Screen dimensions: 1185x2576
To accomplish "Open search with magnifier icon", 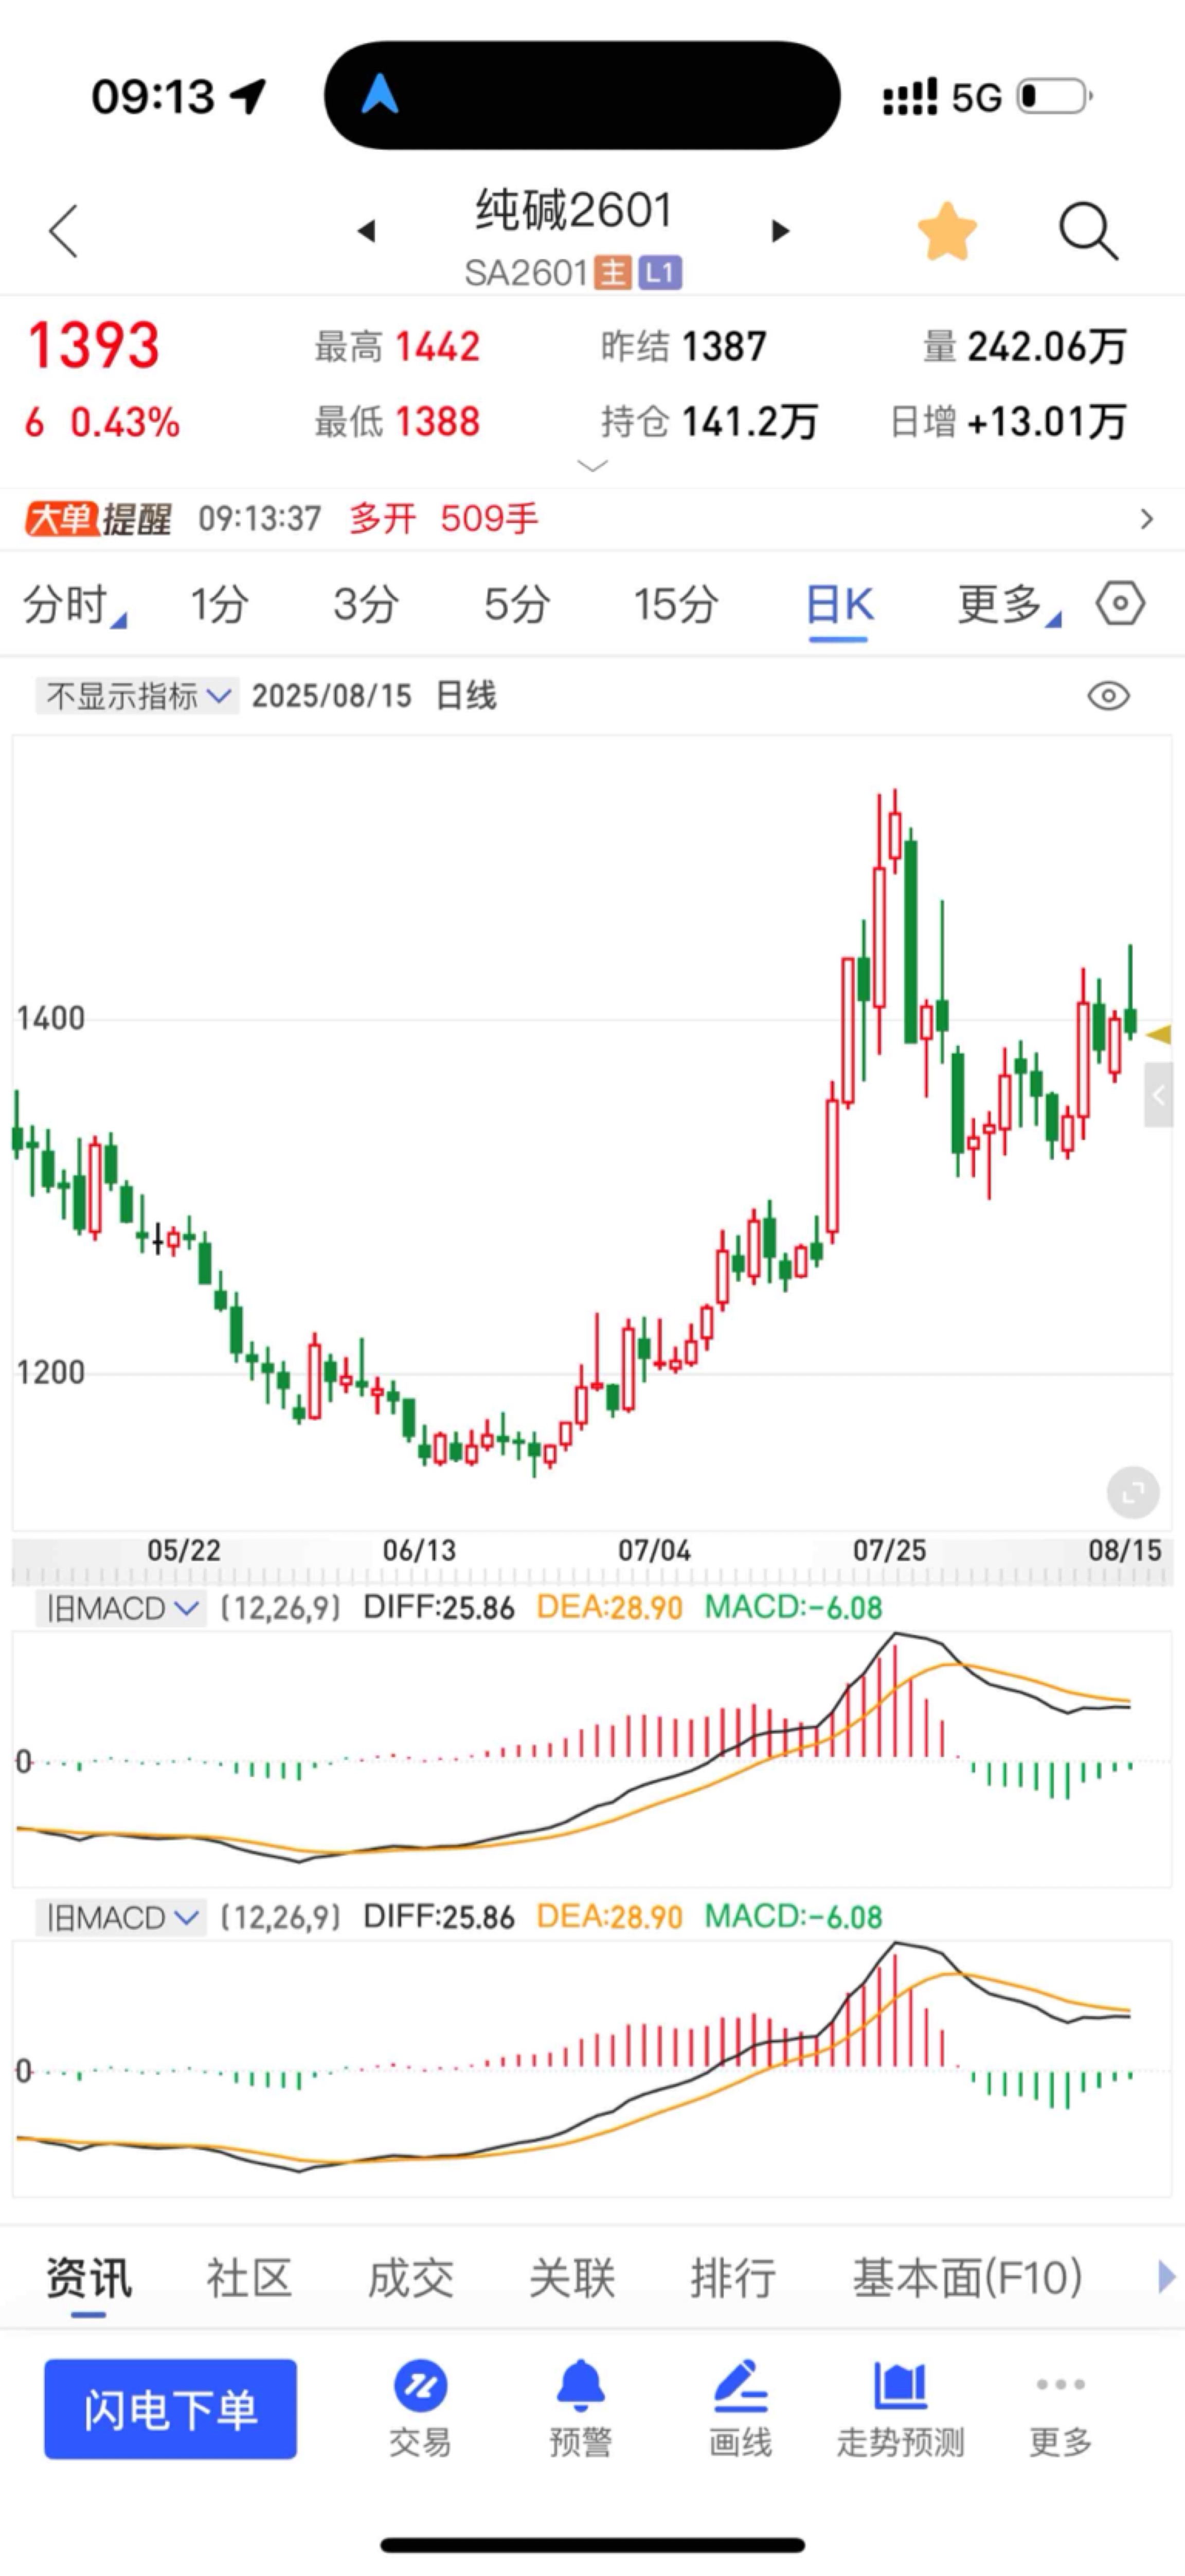I will click(1088, 231).
